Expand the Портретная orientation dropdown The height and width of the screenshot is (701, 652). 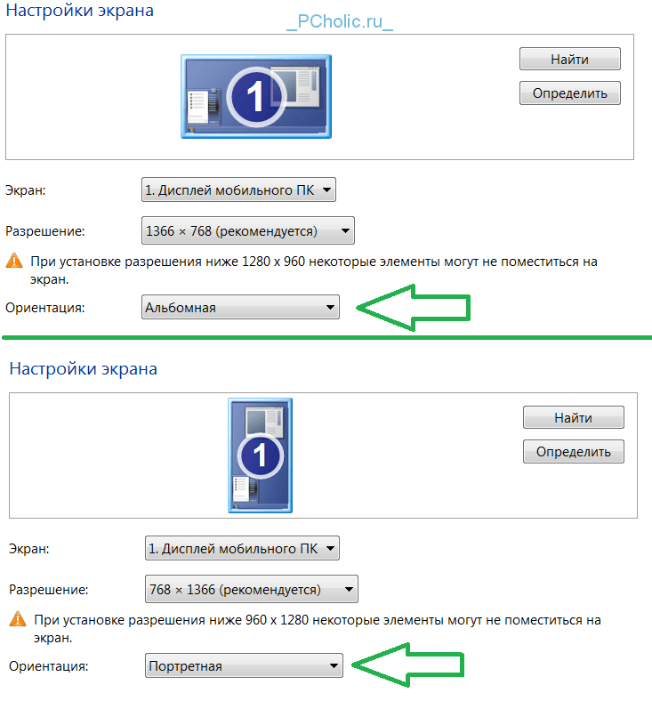coord(244,665)
